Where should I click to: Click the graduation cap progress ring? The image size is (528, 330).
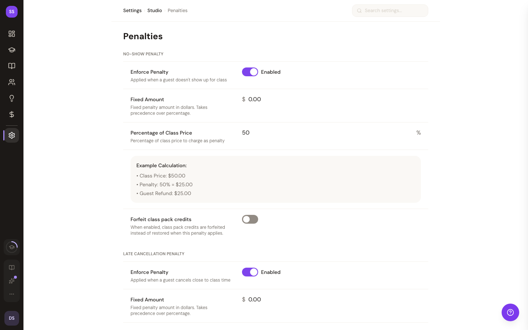(x=12, y=247)
